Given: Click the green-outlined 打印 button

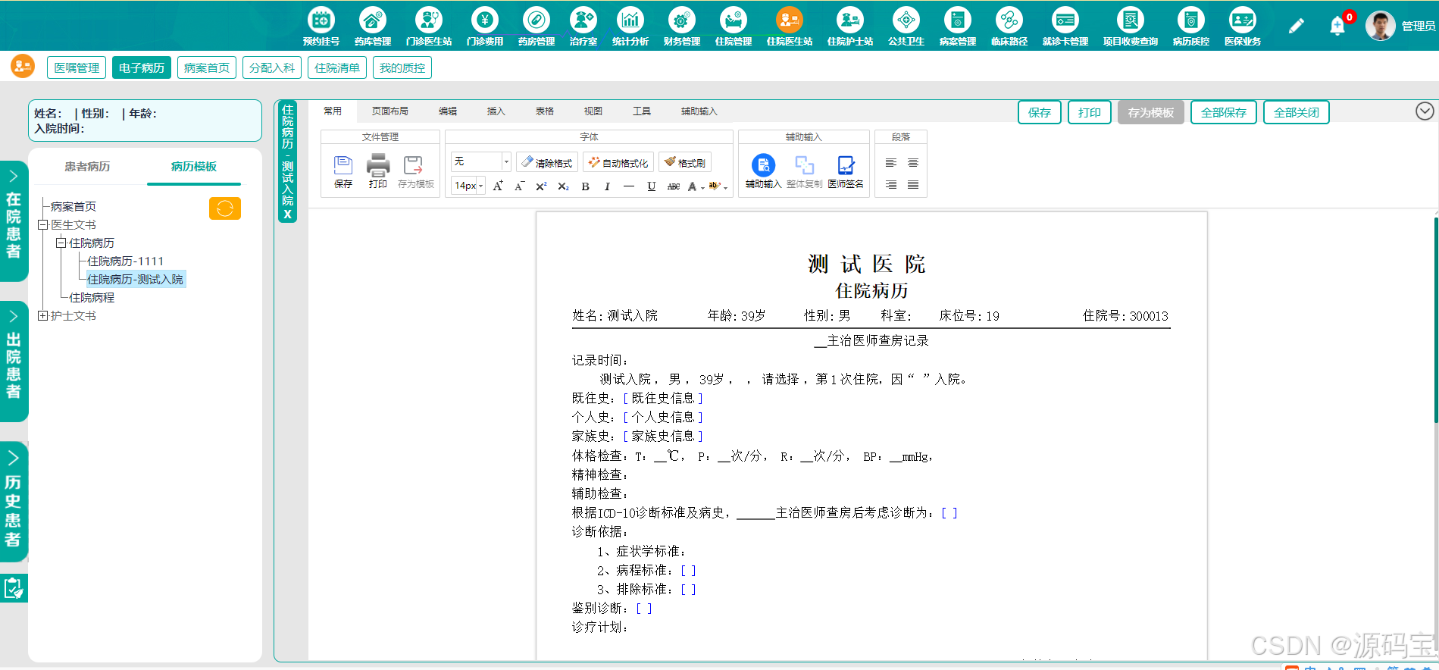Looking at the screenshot, I should pyautogui.click(x=1090, y=113).
